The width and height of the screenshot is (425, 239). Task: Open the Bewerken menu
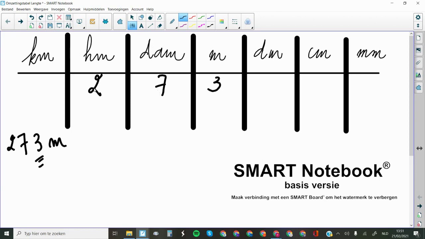[23, 9]
